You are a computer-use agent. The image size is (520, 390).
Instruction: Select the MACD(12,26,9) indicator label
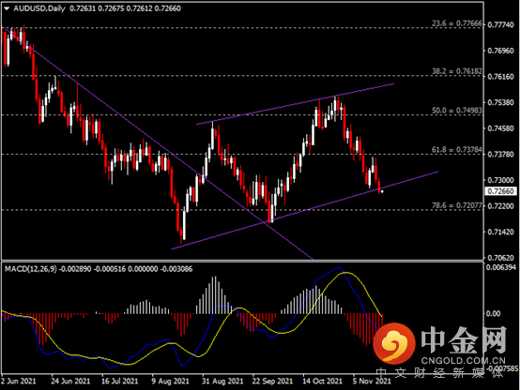pyautogui.click(x=31, y=269)
